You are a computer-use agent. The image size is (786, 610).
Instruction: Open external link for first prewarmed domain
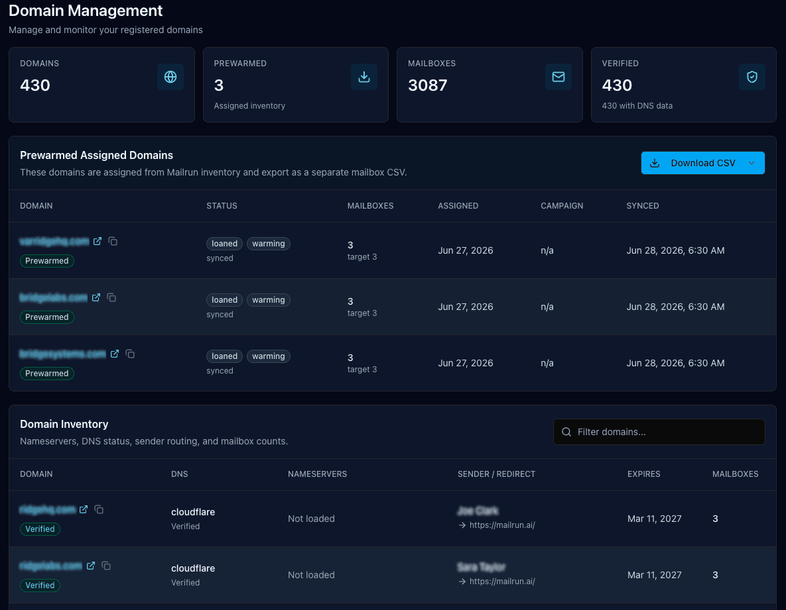(98, 241)
